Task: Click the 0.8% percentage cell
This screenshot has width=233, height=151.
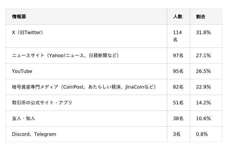Action: click(202, 134)
